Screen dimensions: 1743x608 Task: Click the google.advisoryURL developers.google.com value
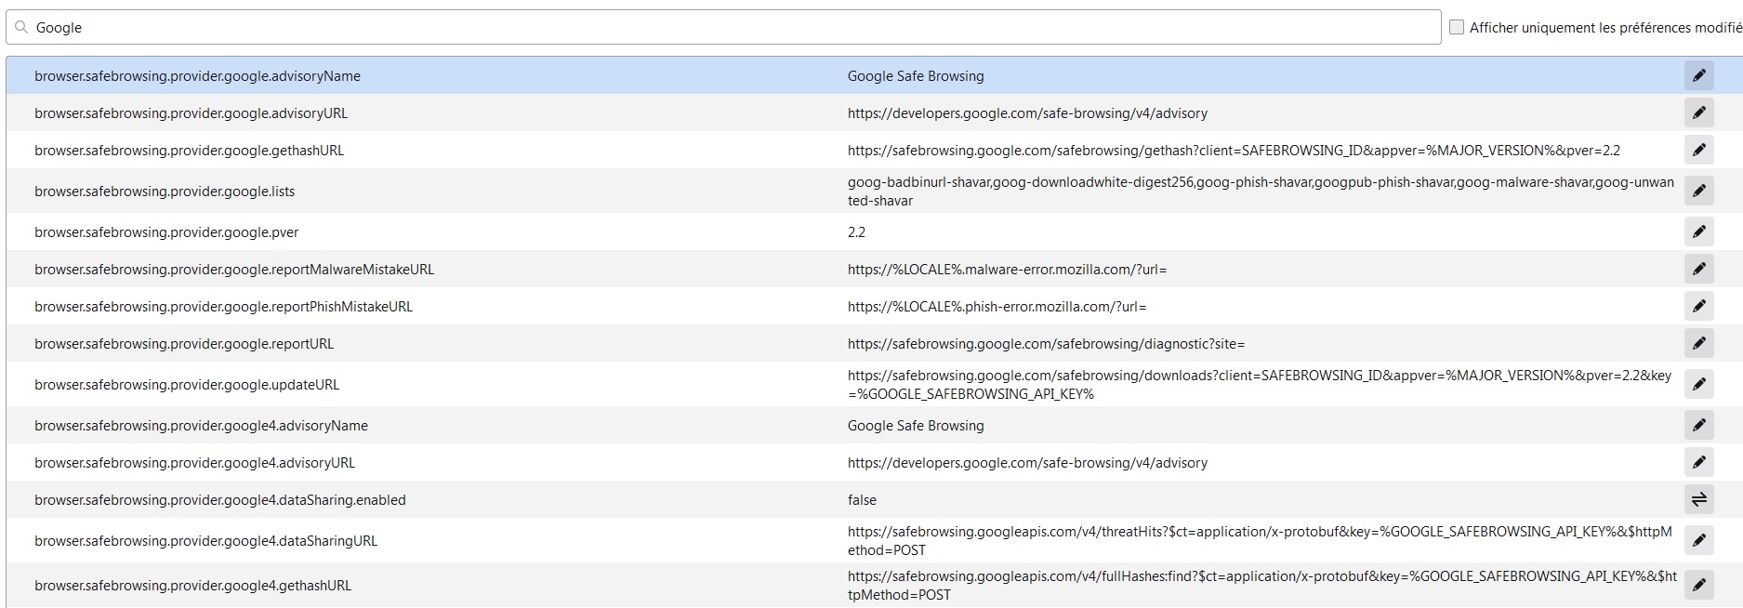pos(1027,113)
